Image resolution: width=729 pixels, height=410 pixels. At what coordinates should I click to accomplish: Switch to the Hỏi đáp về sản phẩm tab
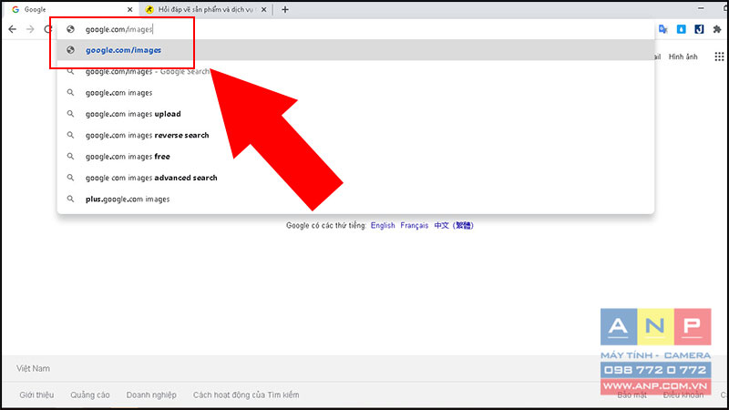pos(206,9)
